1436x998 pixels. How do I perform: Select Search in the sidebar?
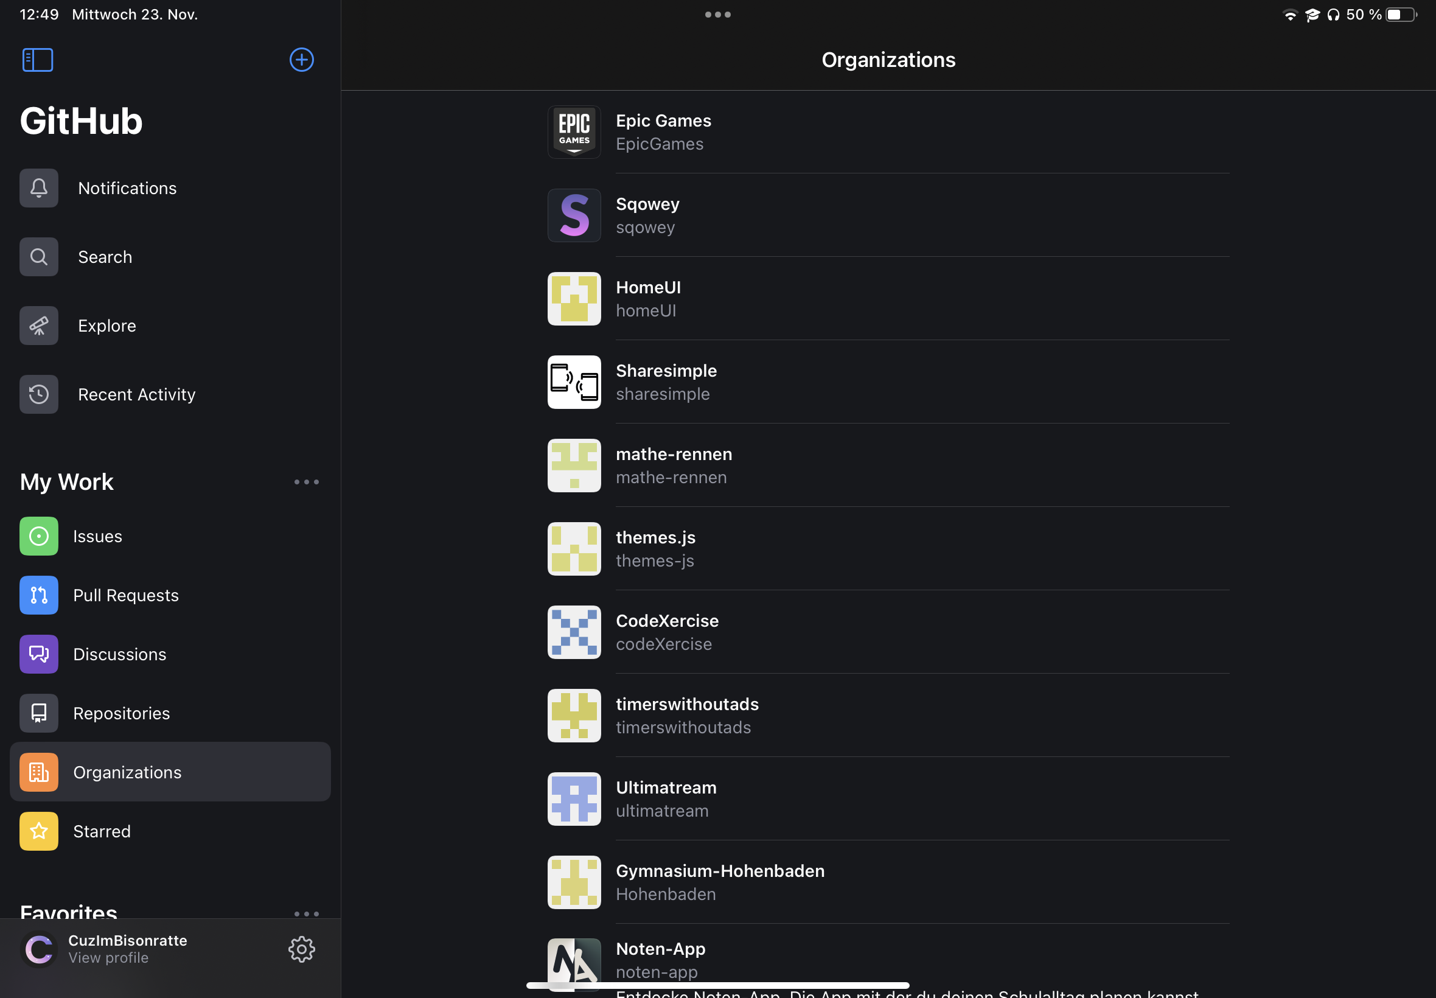(x=170, y=257)
